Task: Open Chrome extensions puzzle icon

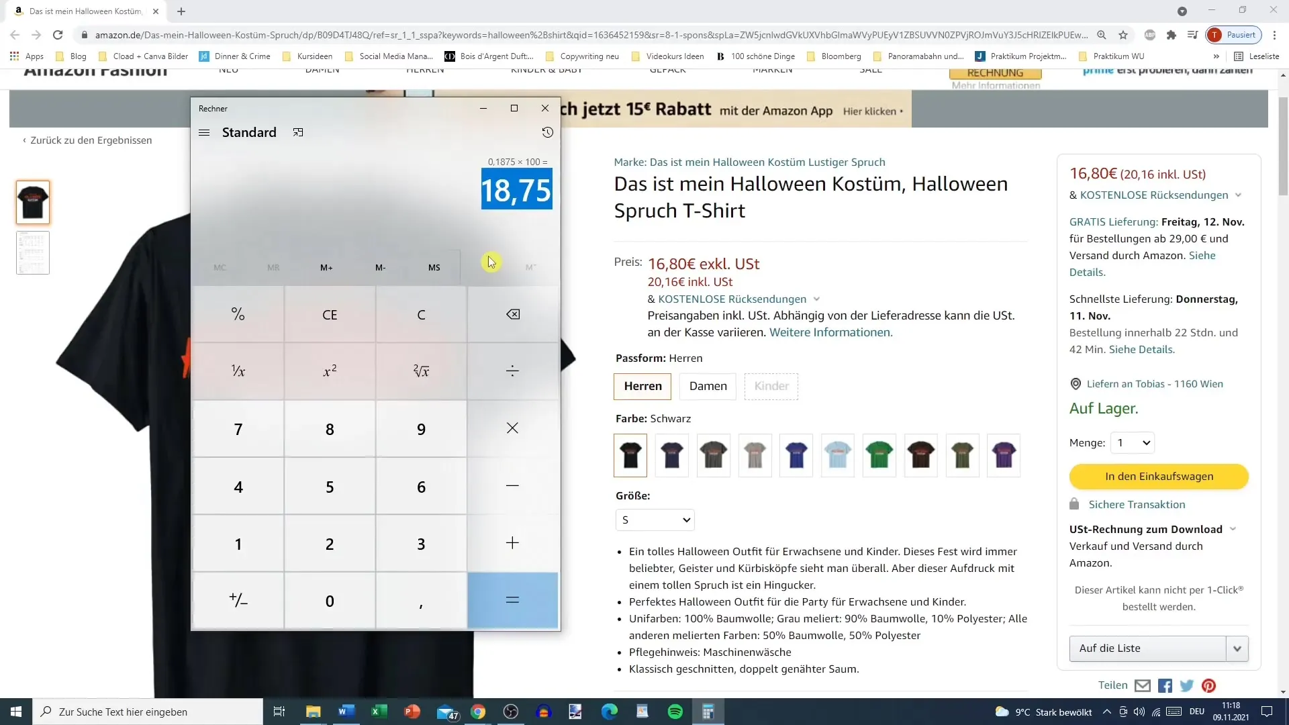Action: [x=1171, y=35]
